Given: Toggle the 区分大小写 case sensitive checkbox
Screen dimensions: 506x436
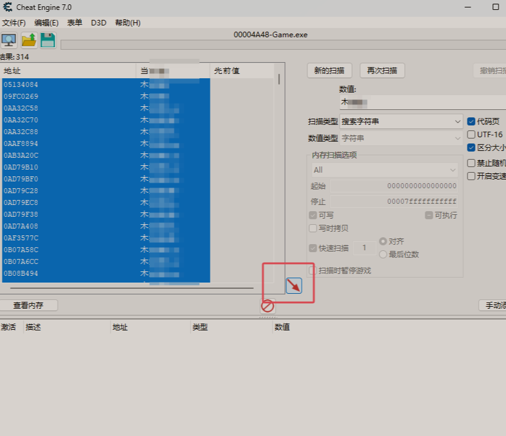Looking at the screenshot, I should click(471, 148).
